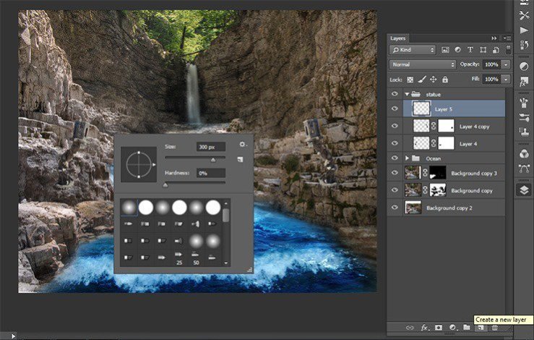534x340 pixels.
Task: Click the Hardness percentage input field
Action: click(211, 173)
